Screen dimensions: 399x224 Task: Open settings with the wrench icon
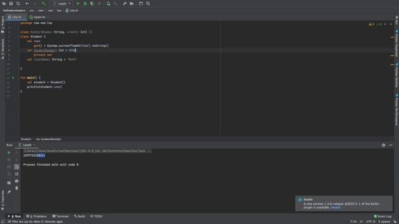[125, 4]
